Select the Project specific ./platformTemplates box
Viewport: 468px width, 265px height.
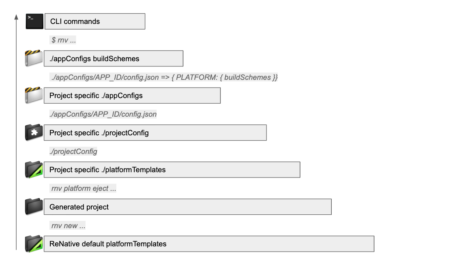(172, 170)
